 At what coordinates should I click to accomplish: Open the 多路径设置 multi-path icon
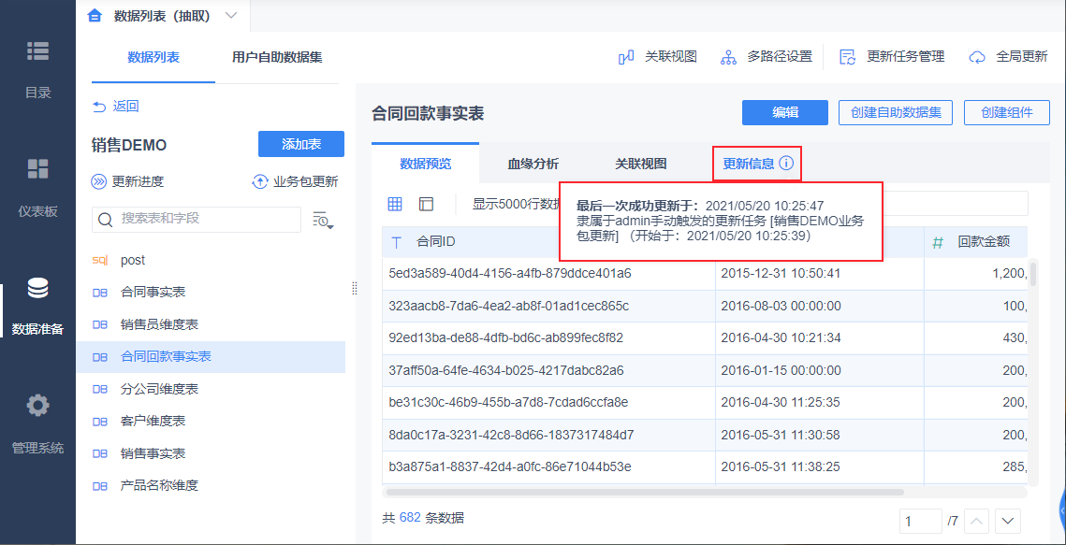(729, 57)
